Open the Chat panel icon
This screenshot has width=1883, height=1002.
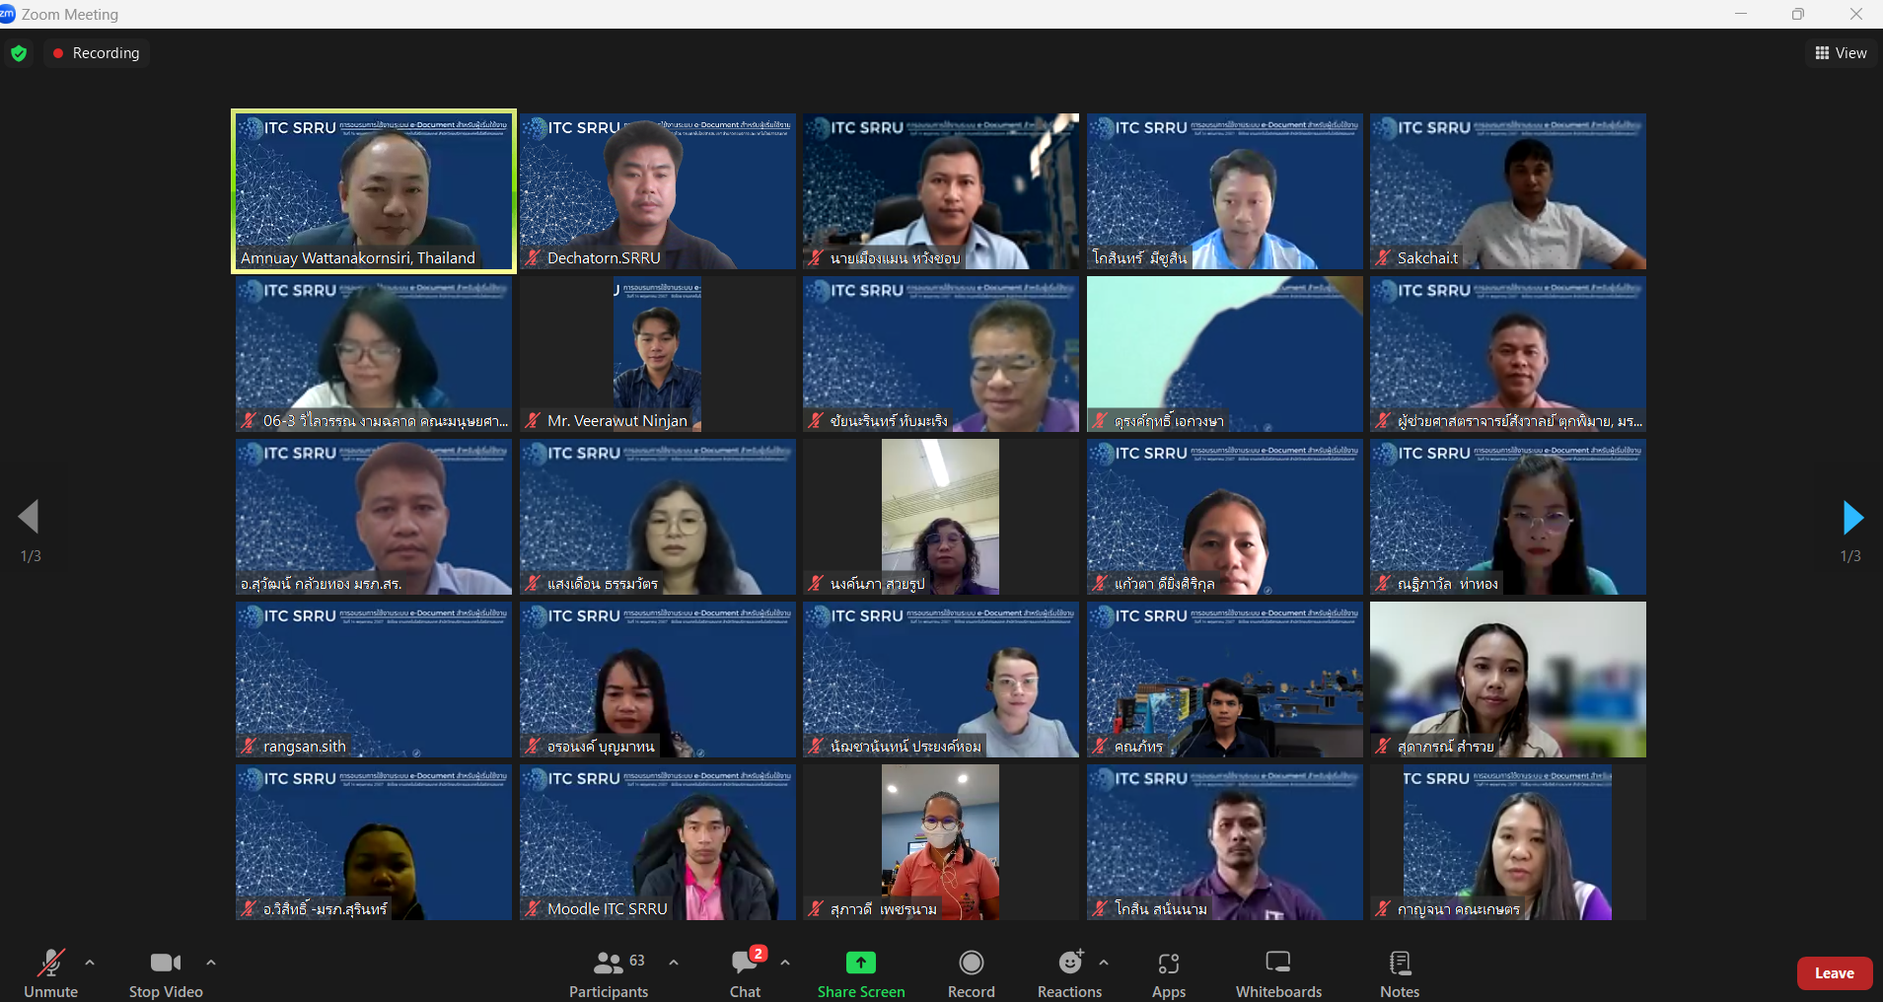[x=745, y=962]
